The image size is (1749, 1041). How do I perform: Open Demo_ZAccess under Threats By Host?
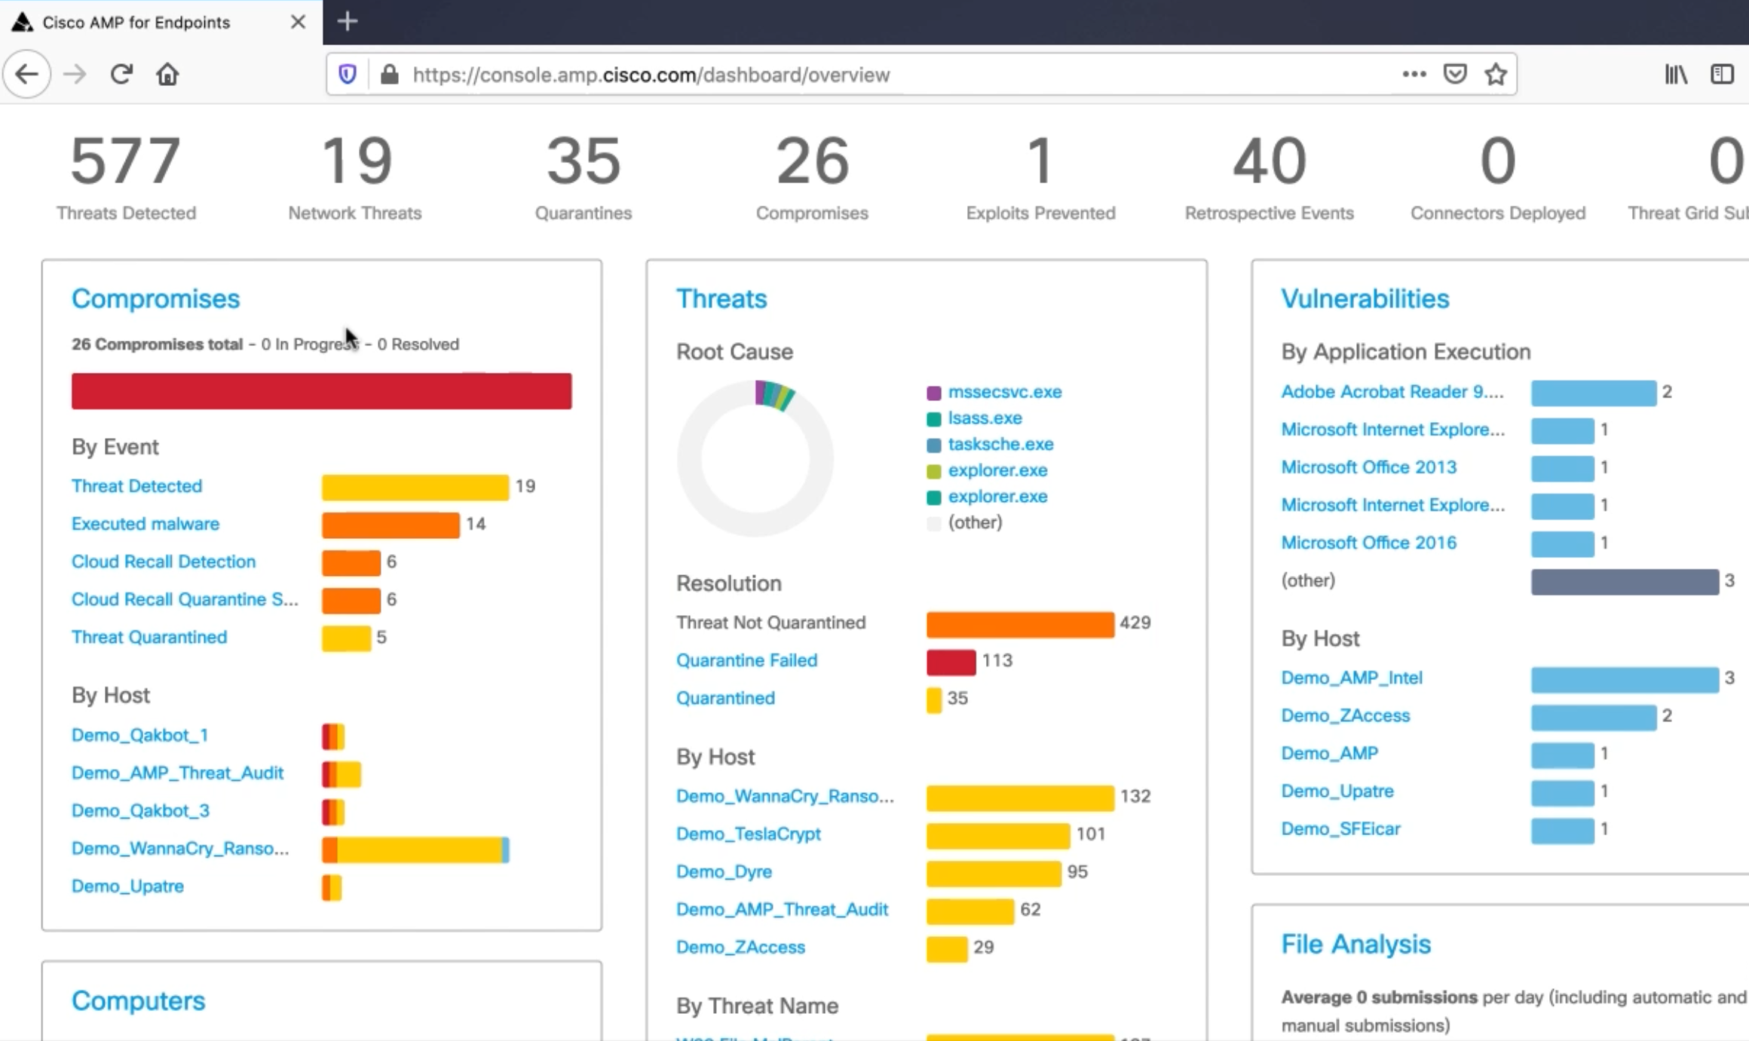coord(740,947)
